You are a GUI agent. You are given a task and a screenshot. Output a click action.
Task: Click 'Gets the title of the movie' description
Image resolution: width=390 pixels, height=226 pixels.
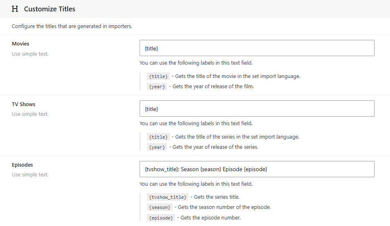pyautogui.click(x=238, y=76)
